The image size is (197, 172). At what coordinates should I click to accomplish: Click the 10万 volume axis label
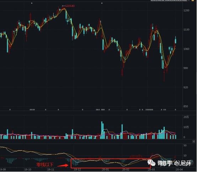pos(186,127)
